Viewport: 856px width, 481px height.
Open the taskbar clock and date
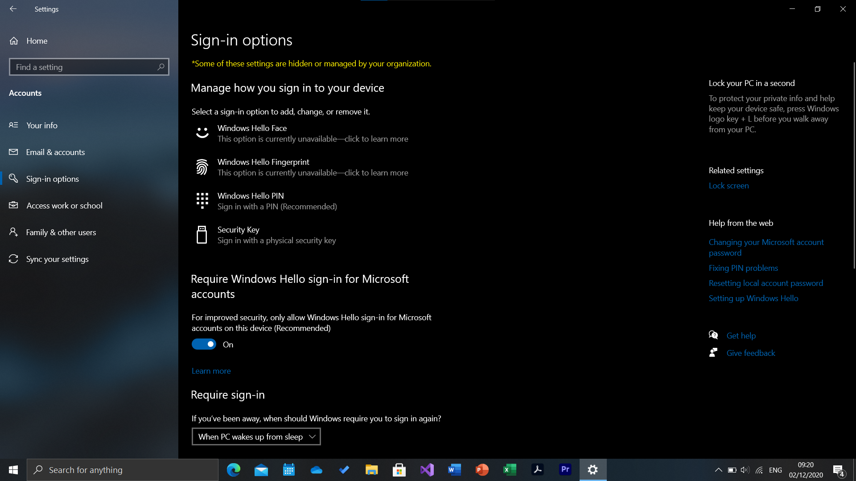coord(806,470)
